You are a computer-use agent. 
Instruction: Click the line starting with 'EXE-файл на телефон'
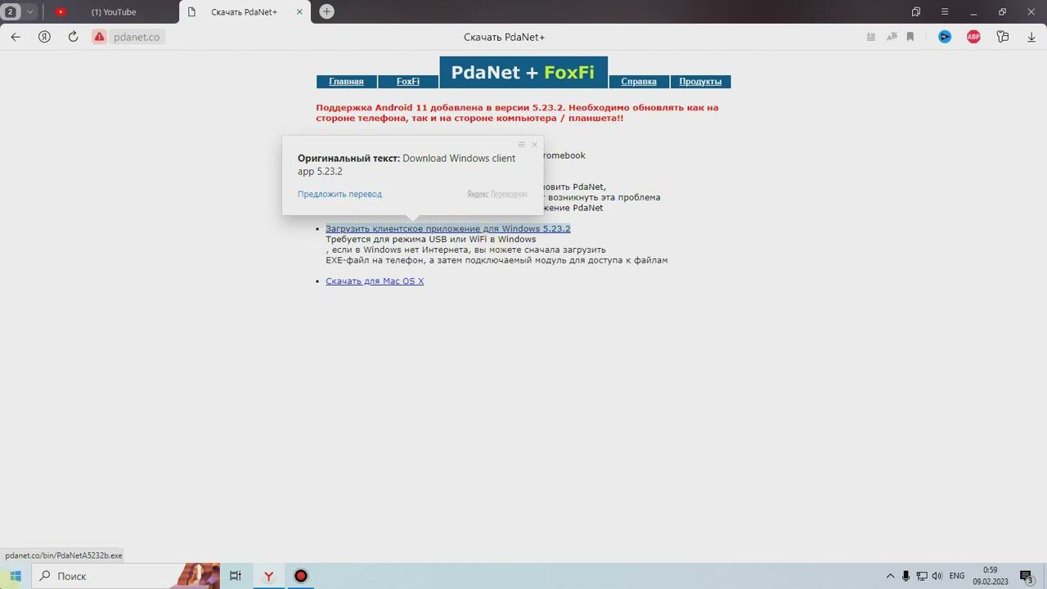(497, 260)
